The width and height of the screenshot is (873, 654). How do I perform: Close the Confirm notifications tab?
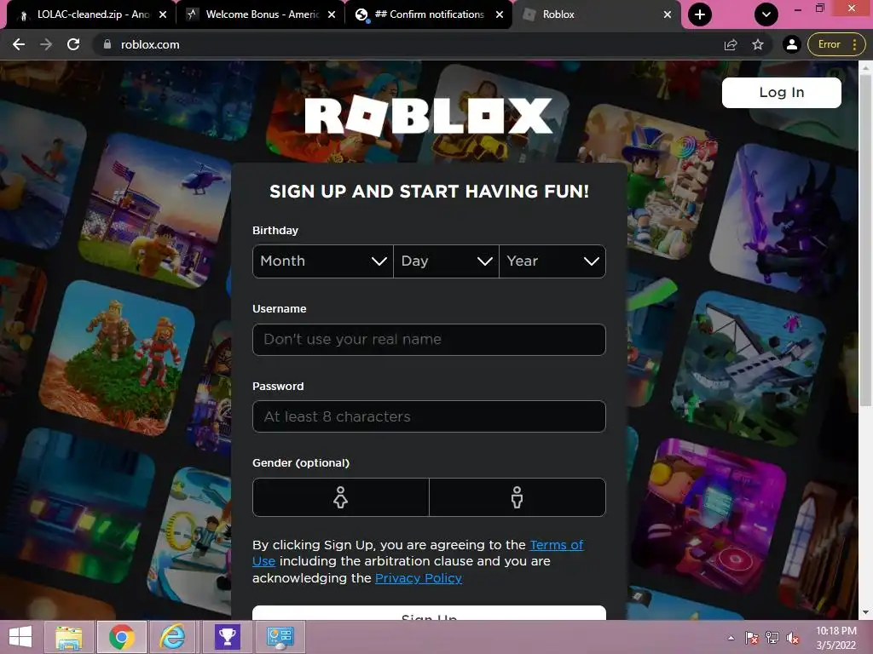pyautogui.click(x=500, y=14)
